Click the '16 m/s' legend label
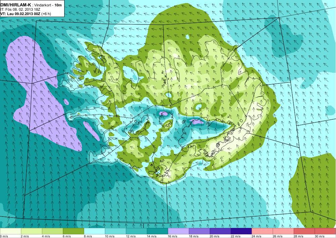Viewport: 336px width, 238px height. [x=173, y=236]
